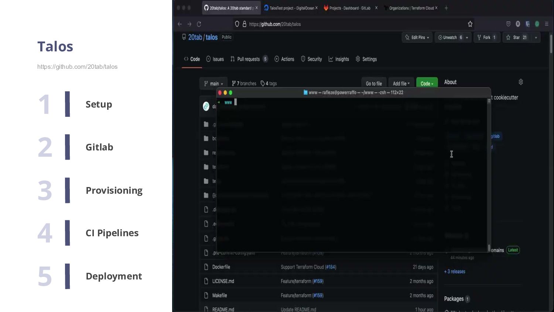Open the talos repository name link
Viewport: 554px width, 312px height.
click(212, 37)
